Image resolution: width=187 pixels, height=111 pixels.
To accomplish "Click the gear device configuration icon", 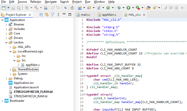I will 72,8.
